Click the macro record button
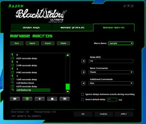 coord(27,99)
